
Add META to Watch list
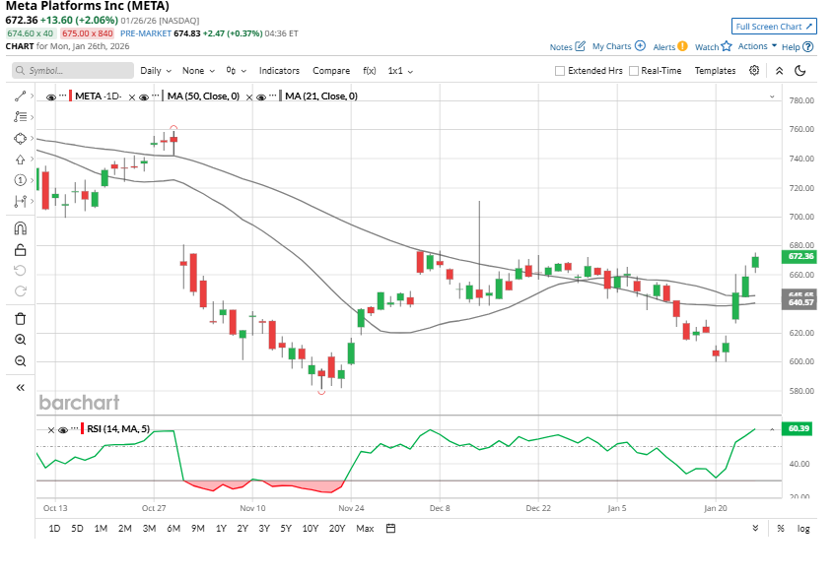pos(714,46)
